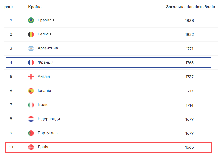The image size is (218, 155).
Task: Click the Нідерланди country name
Action: click(49, 119)
